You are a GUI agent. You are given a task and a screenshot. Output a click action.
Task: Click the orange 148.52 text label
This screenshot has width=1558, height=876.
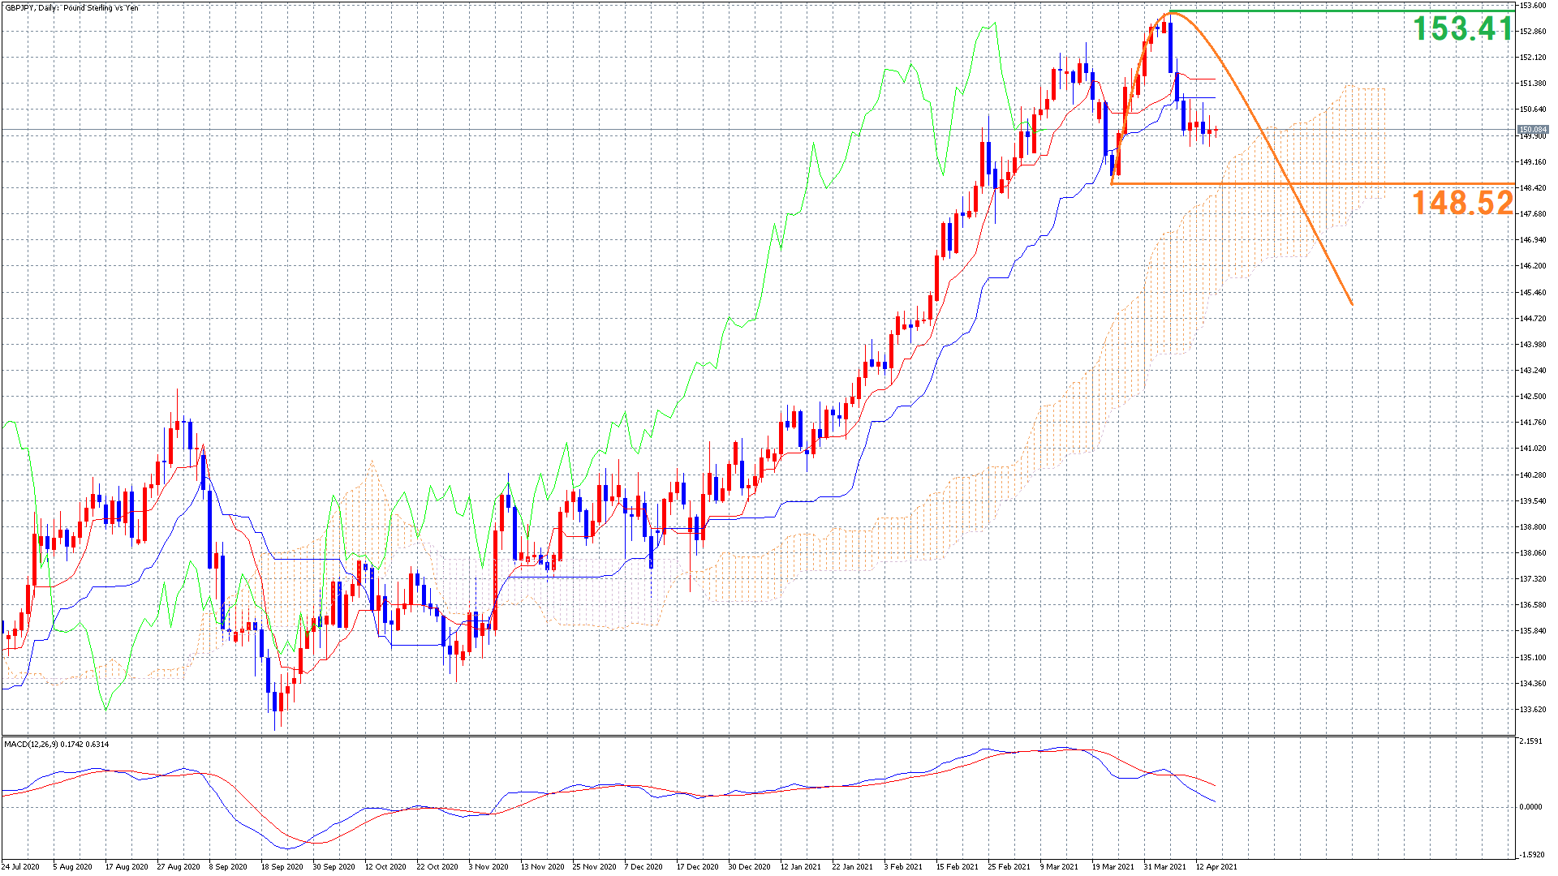click(x=1463, y=203)
